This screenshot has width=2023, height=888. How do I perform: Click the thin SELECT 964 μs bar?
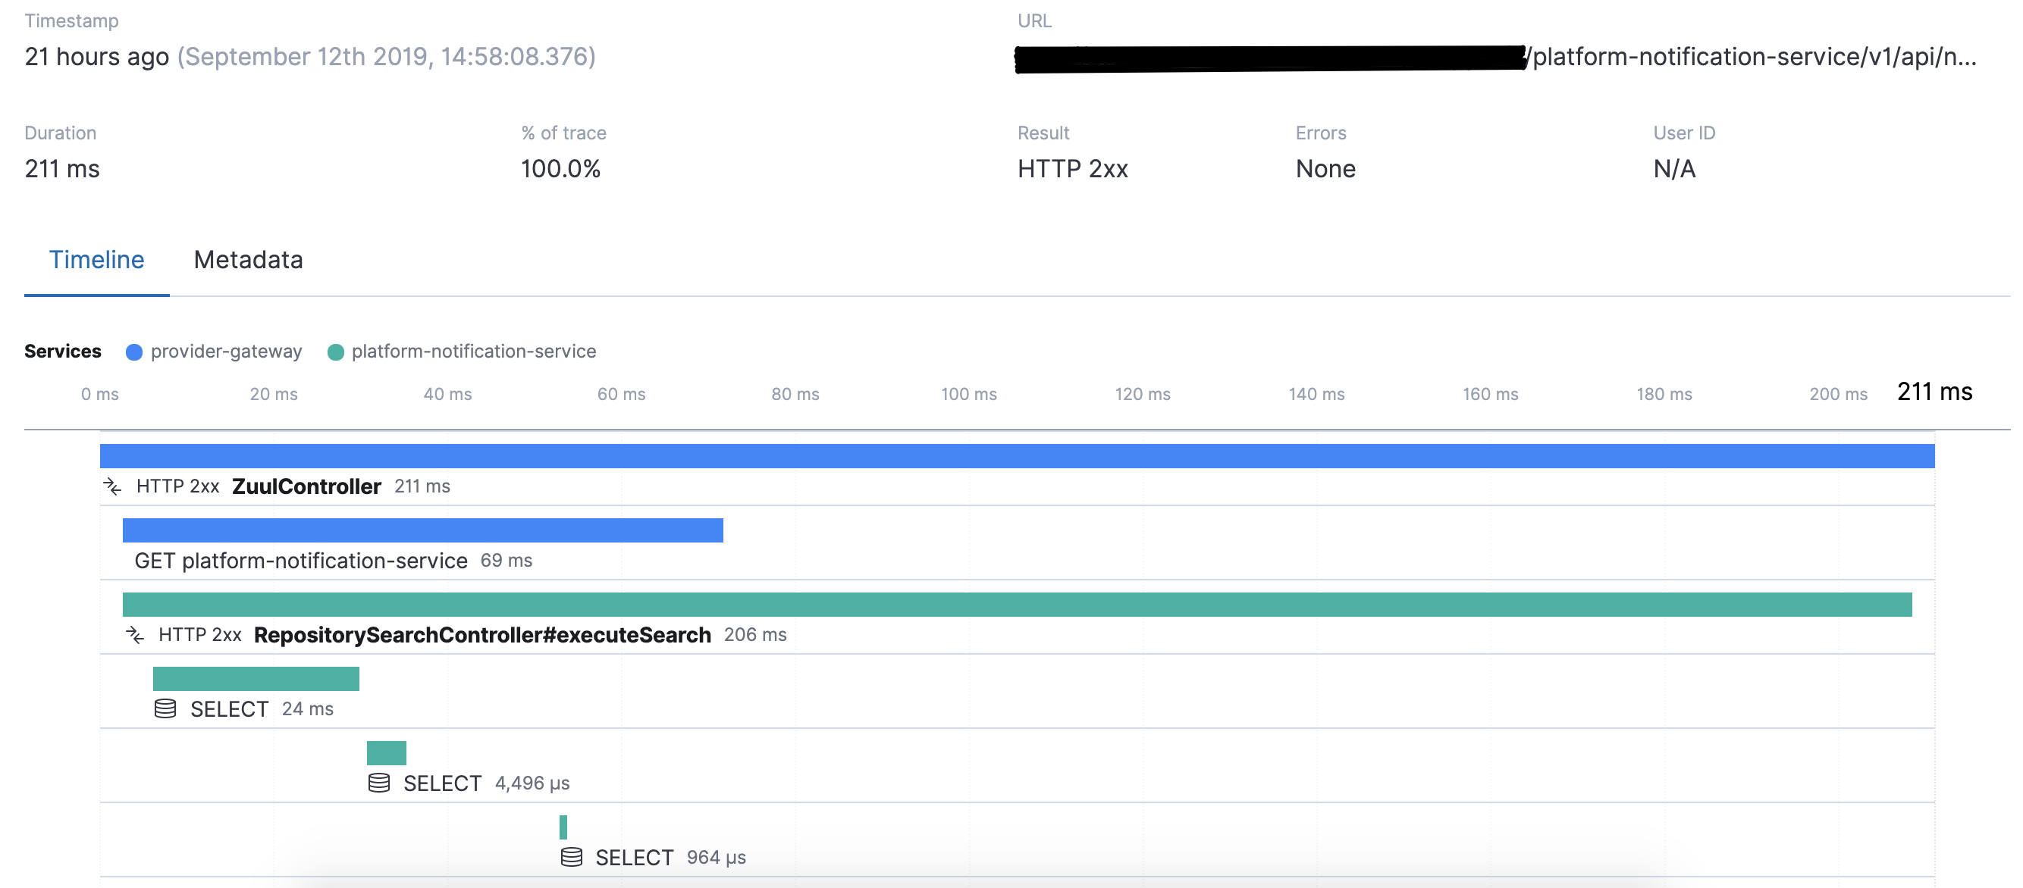[x=563, y=827]
